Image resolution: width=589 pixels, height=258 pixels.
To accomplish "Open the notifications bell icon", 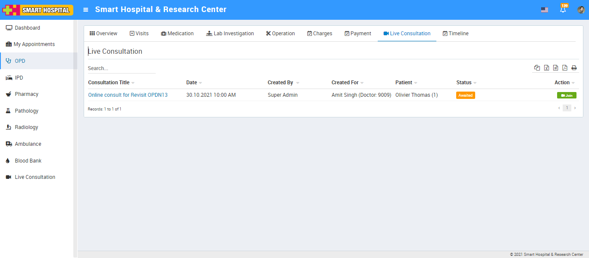I will point(563,10).
